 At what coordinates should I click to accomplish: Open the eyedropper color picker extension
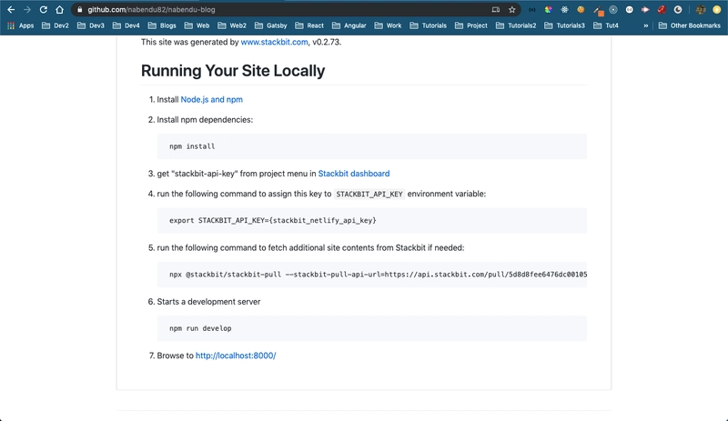598,10
